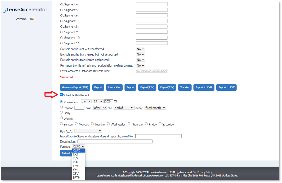Select PSV in the Format list
This screenshot has width=282, height=183.
tap(79, 158)
